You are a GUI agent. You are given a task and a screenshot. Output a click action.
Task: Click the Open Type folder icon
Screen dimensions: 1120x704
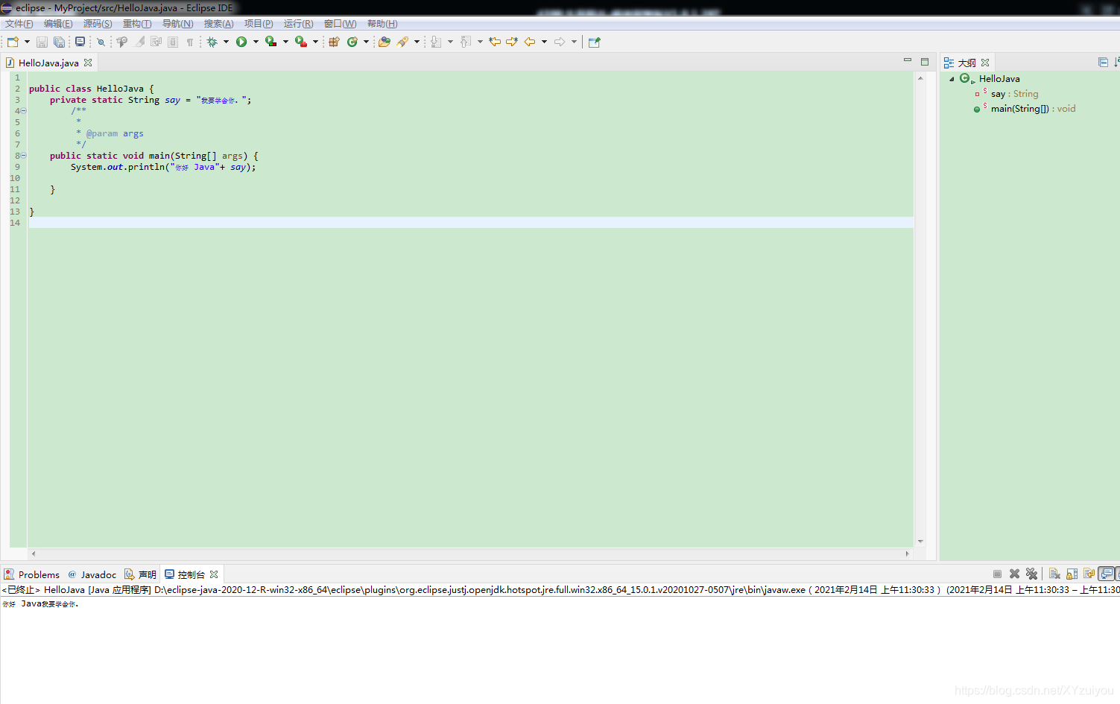(384, 42)
